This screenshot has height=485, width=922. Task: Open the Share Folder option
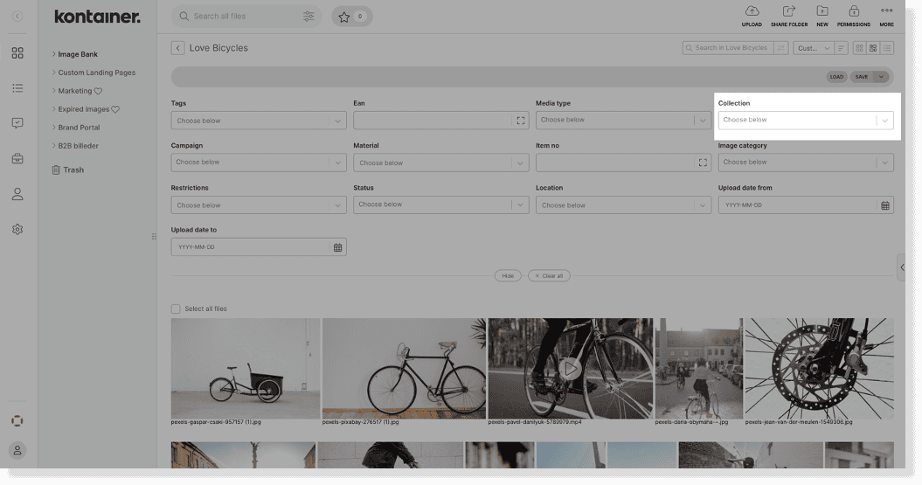click(788, 11)
